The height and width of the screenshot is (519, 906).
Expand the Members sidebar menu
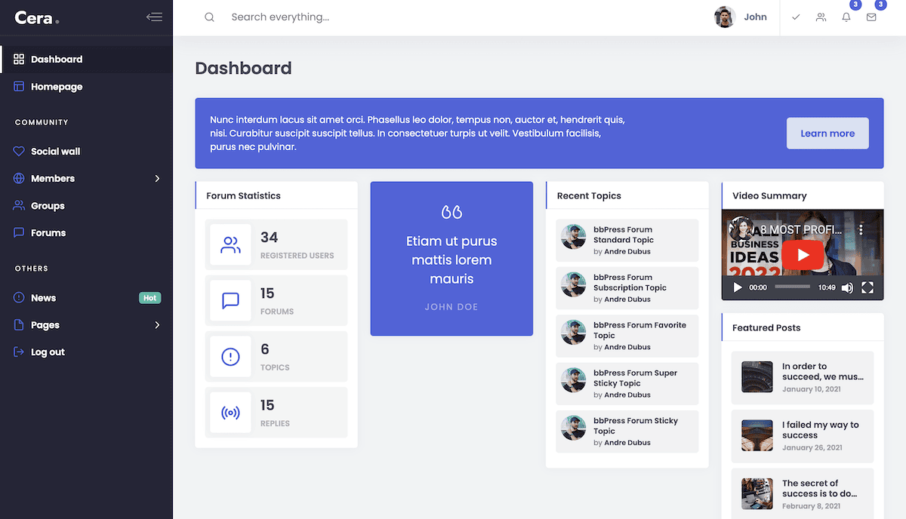[x=157, y=178]
